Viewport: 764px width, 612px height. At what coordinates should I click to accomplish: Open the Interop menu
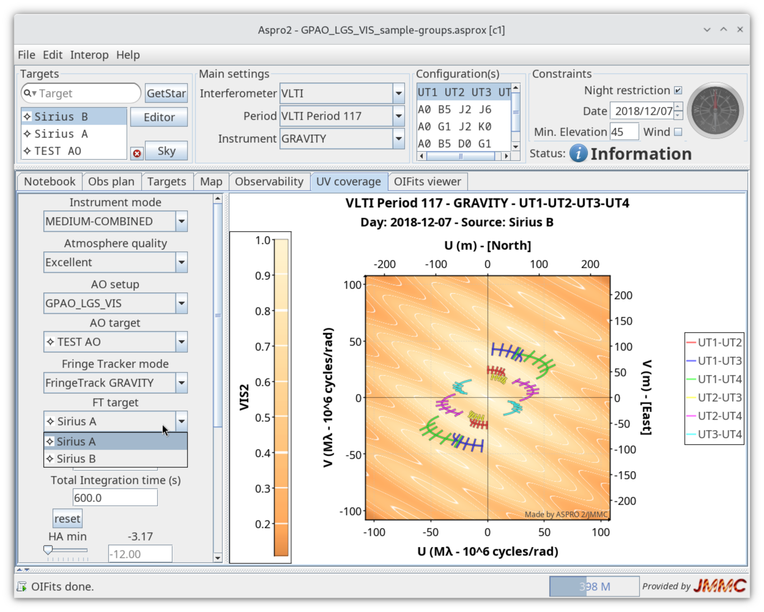pyautogui.click(x=89, y=55)
